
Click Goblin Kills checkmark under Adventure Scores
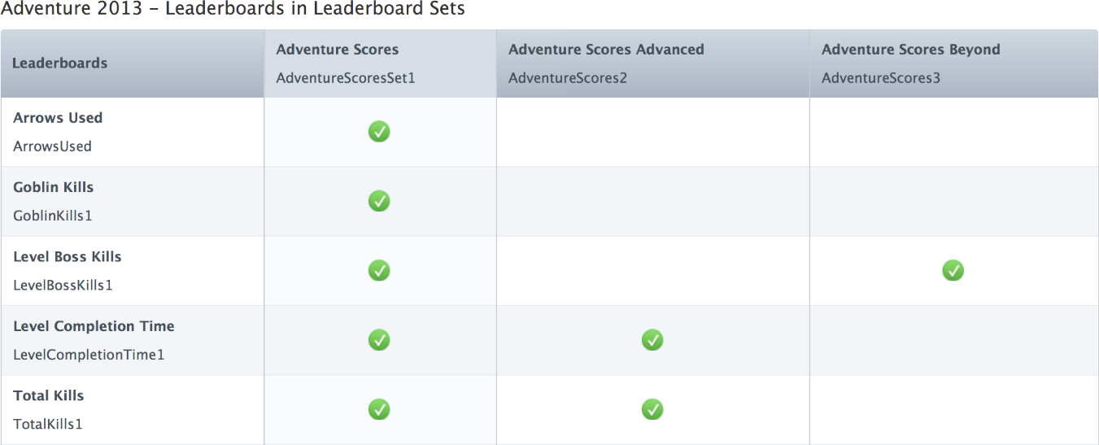[x=379, y=201]
